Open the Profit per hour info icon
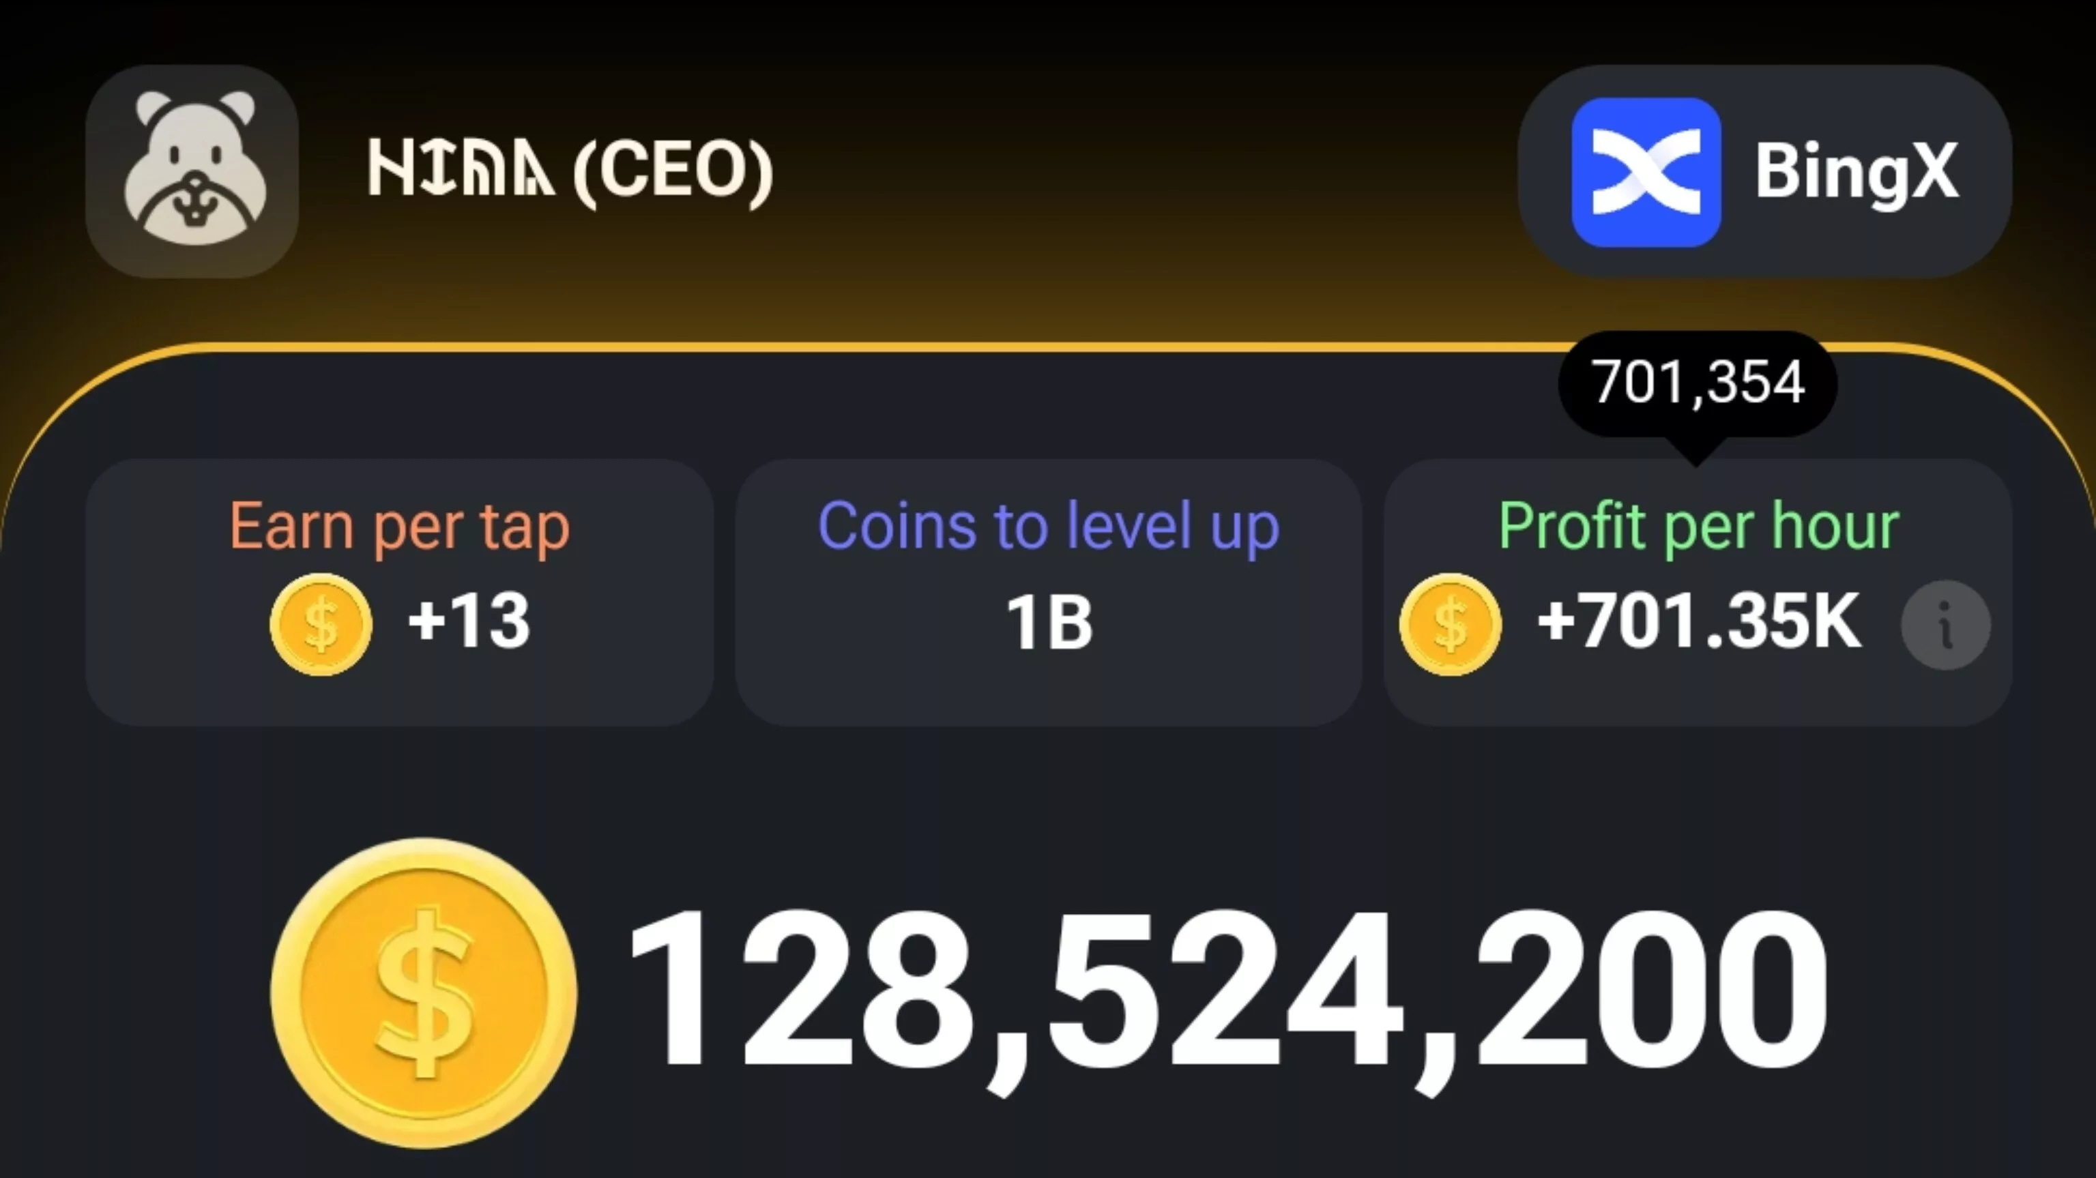 (x=1945, y=625)
